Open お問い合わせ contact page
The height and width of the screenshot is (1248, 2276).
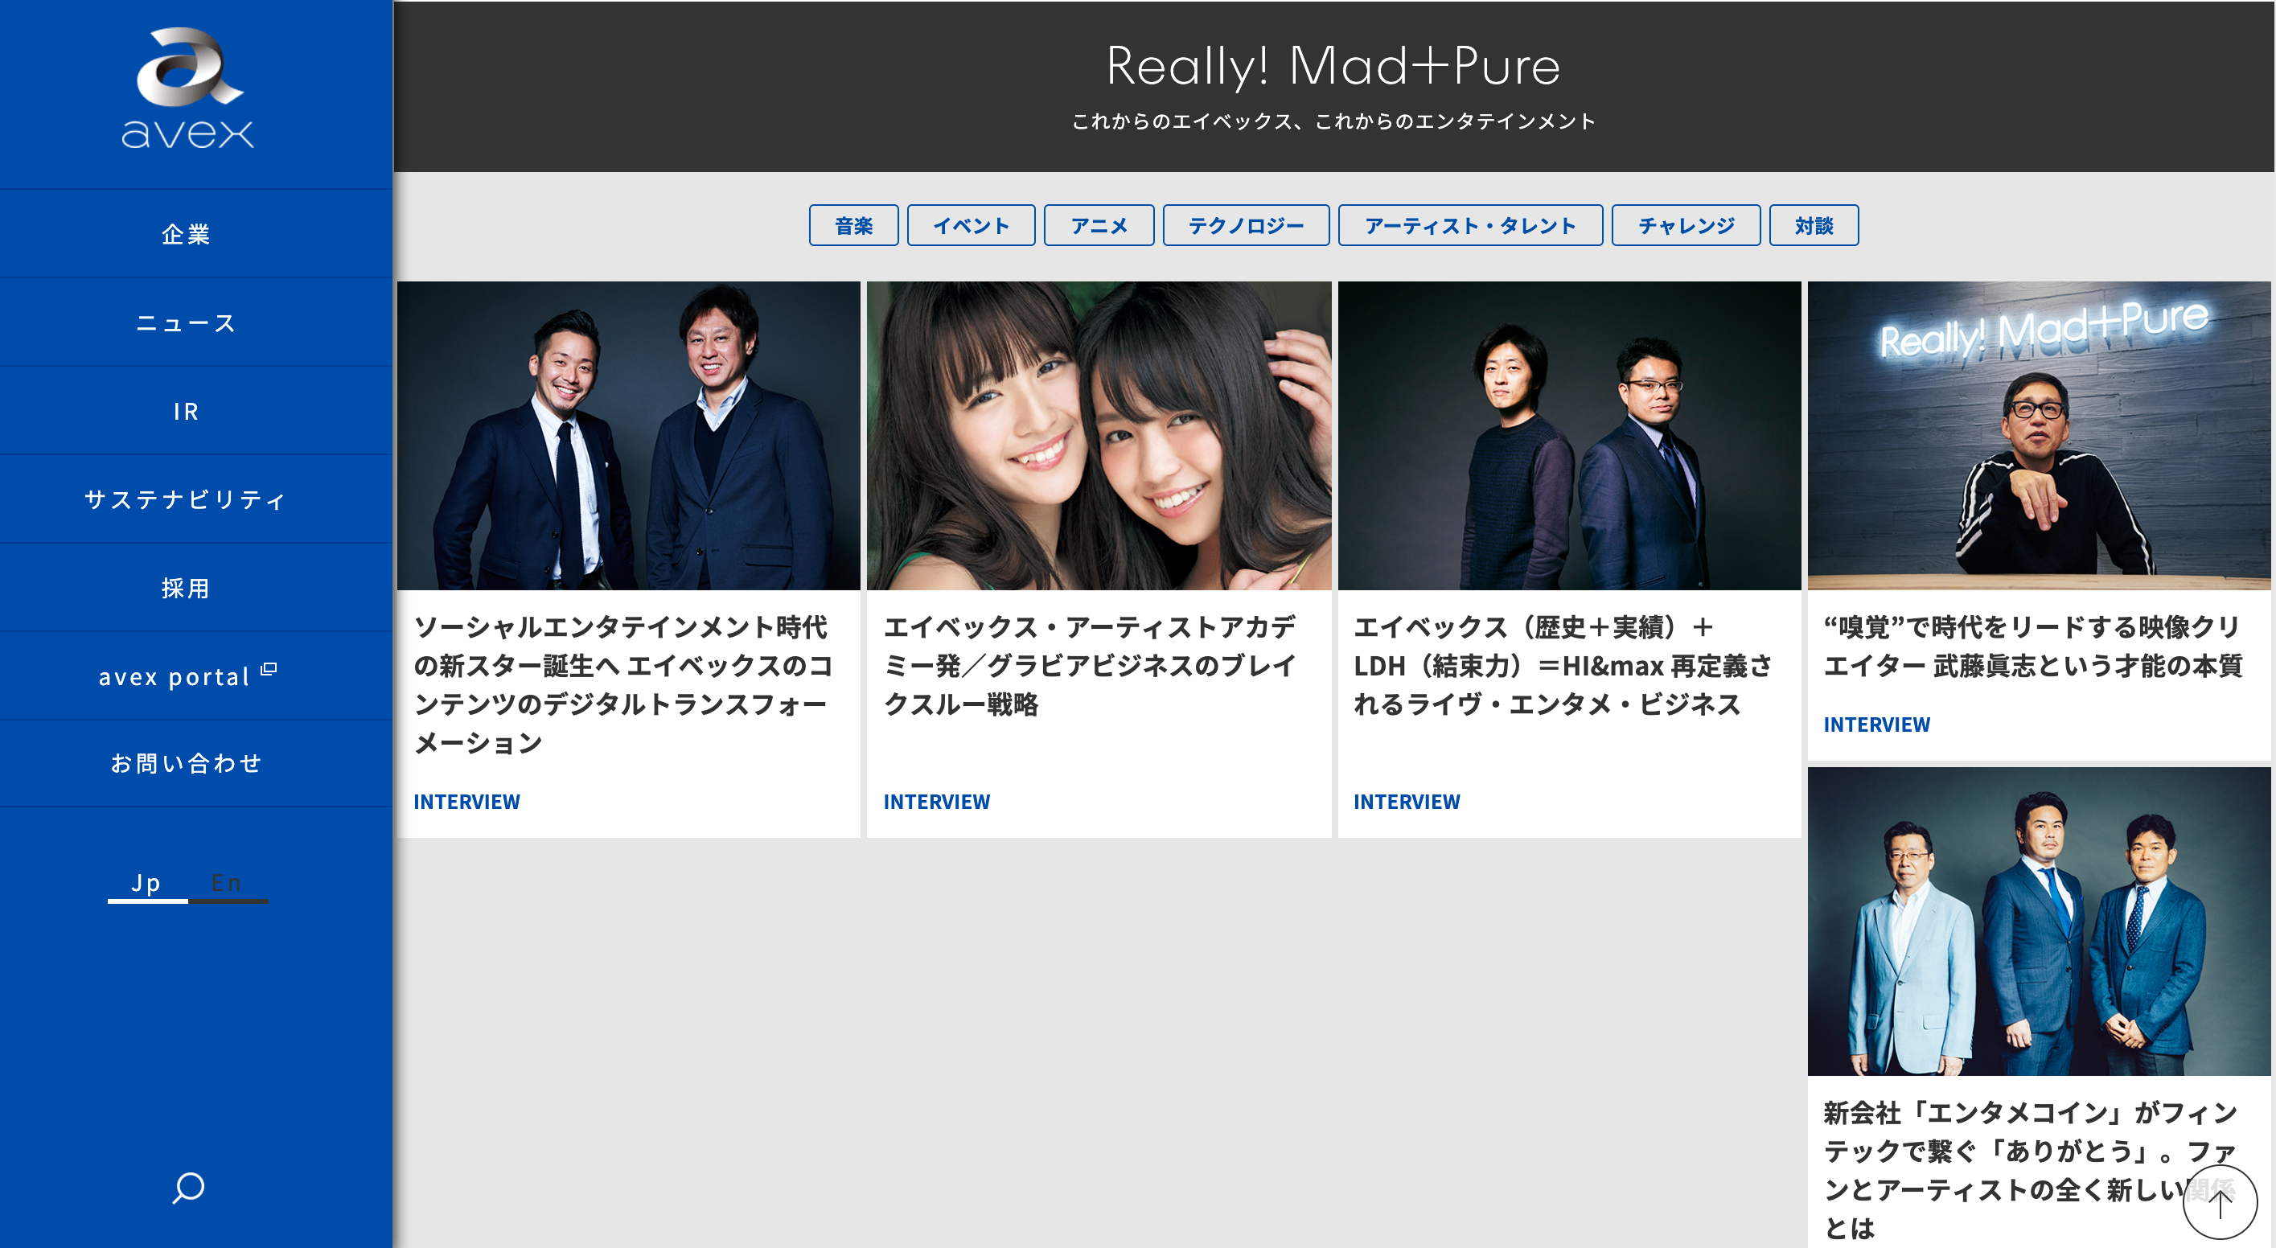[x=187, y=763]
